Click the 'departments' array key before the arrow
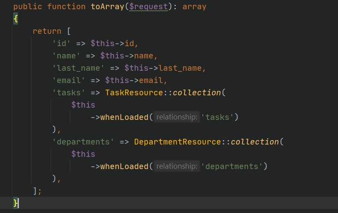338x213 pixels. tap(83, 142)
